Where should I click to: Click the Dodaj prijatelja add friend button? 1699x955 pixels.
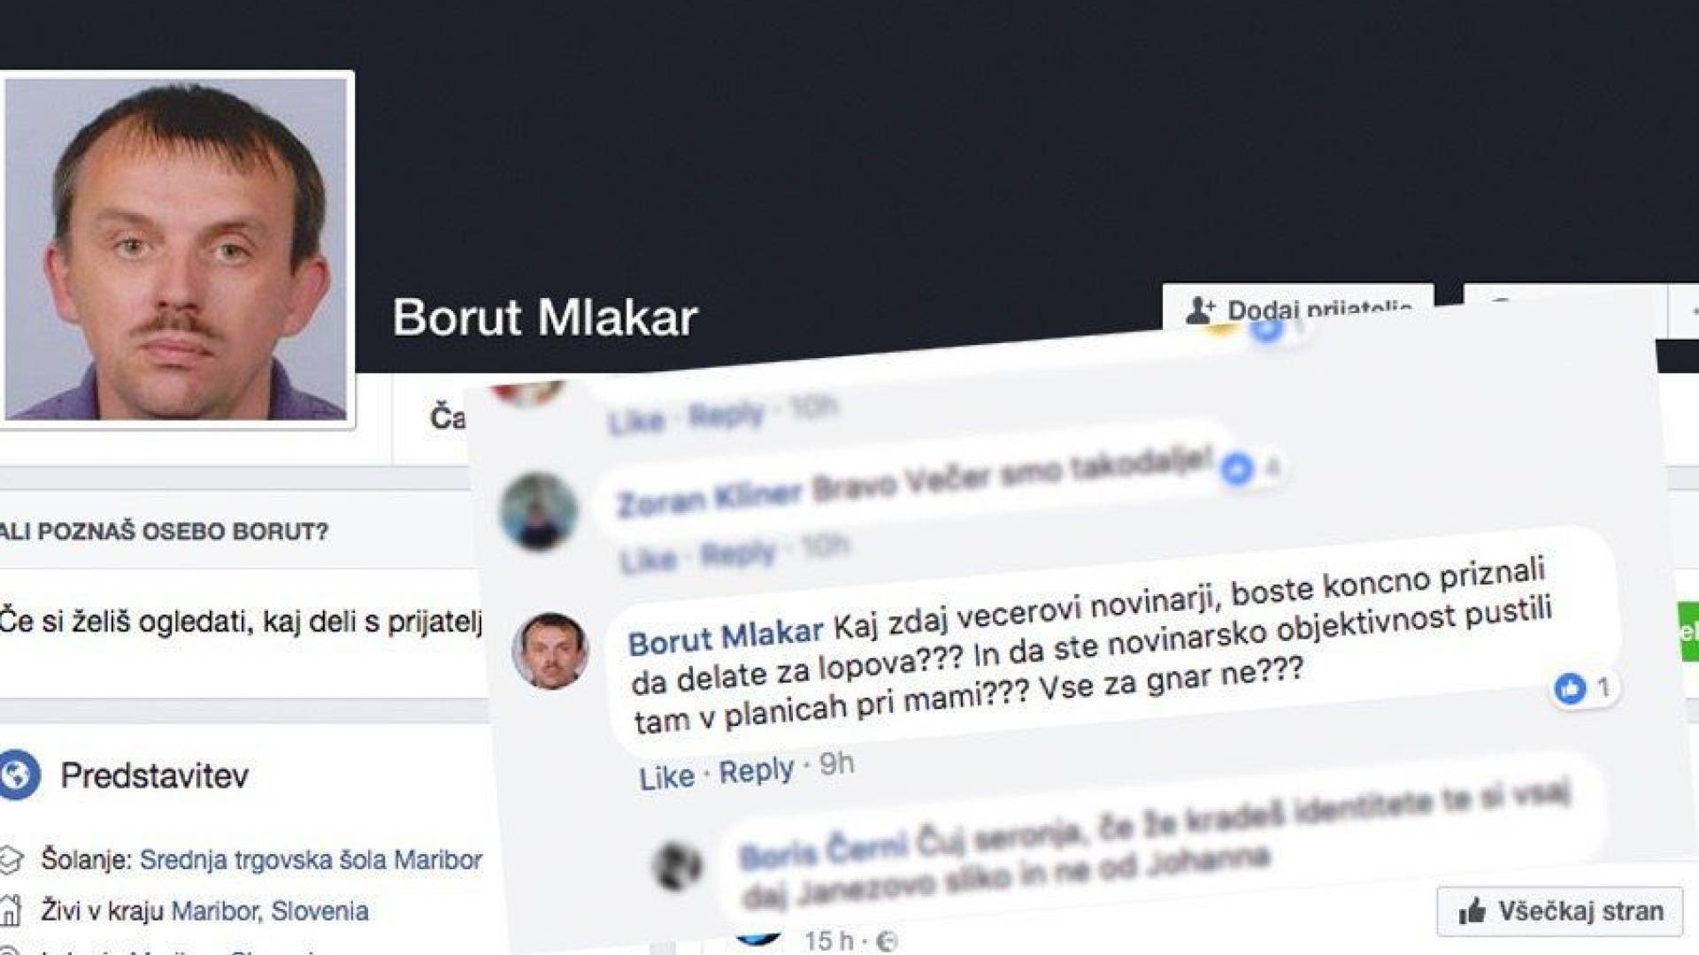click(x=1297, y=307)
